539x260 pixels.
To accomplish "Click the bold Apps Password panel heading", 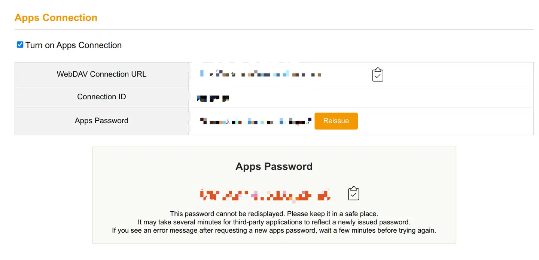I will click(274, 166).
